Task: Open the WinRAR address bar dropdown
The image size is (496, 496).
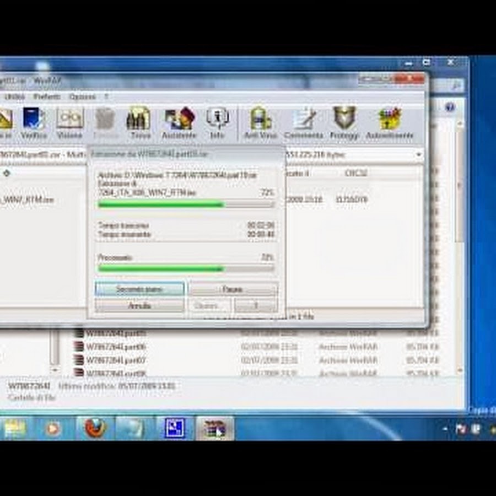Action: [418, 155]
